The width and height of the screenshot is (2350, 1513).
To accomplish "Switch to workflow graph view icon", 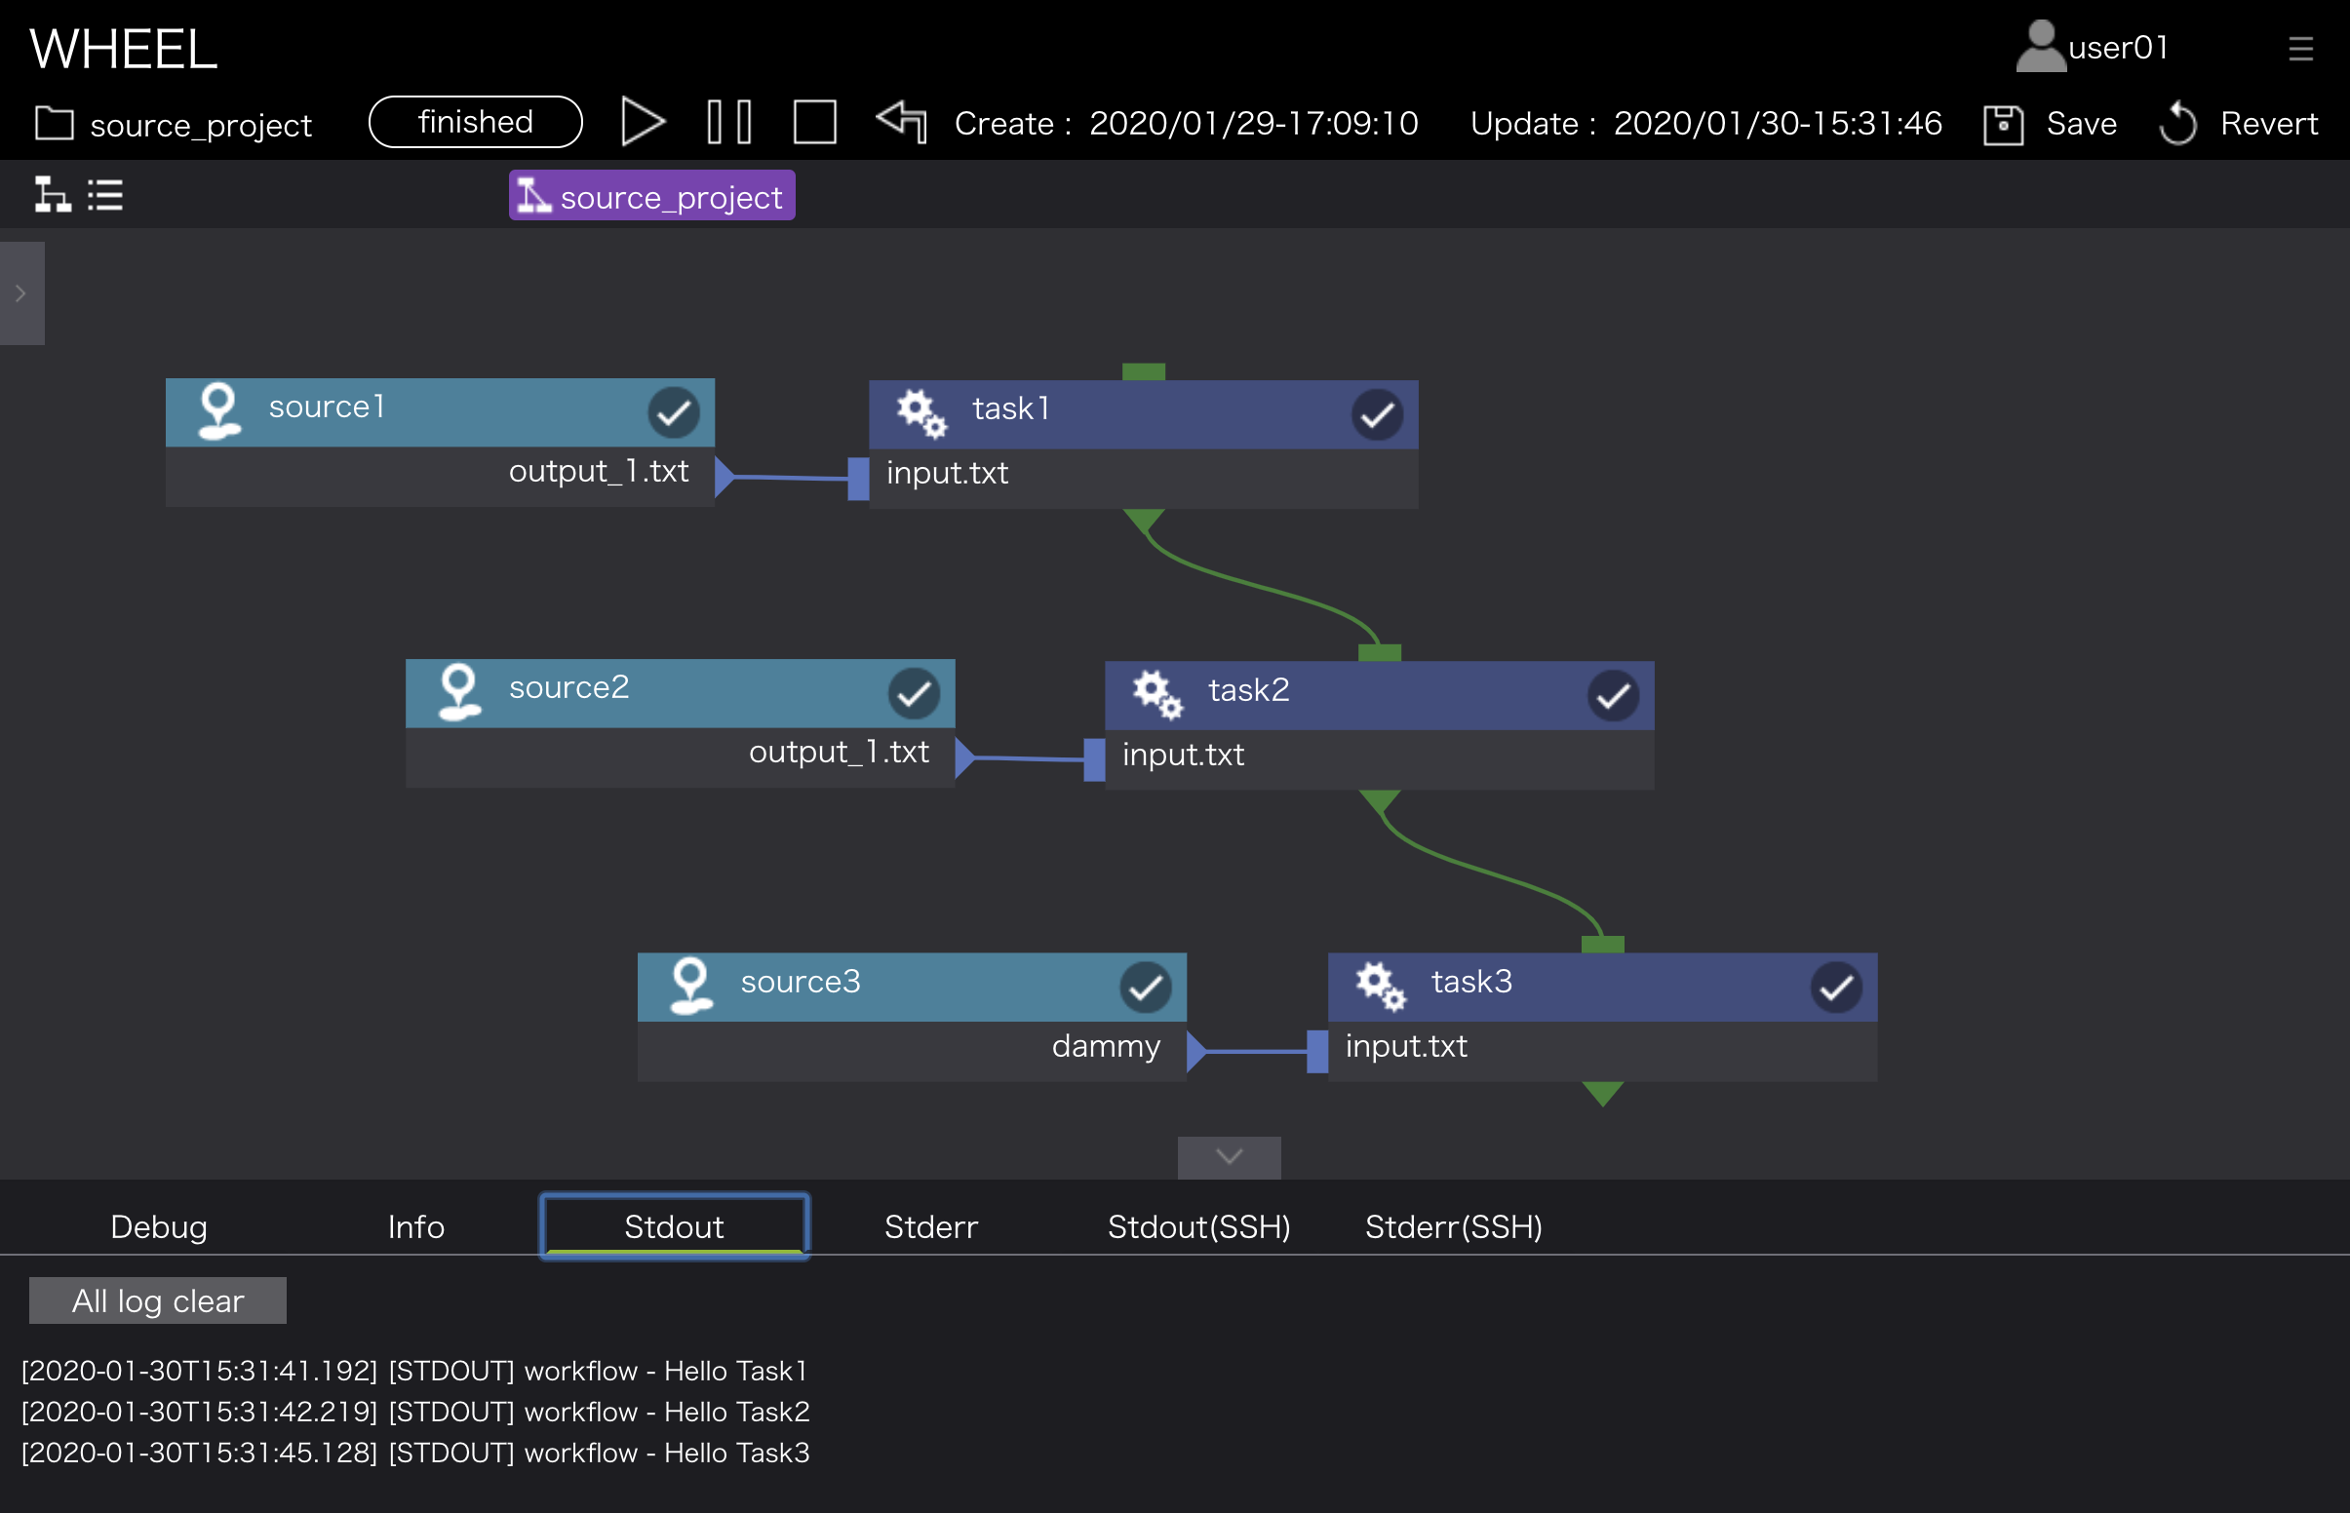I will click(52, 195).
